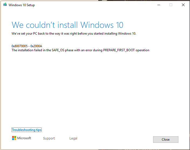Click error code 0x80070005 - 0x2000A
The image size is (190, 150).
click(27, 46)
